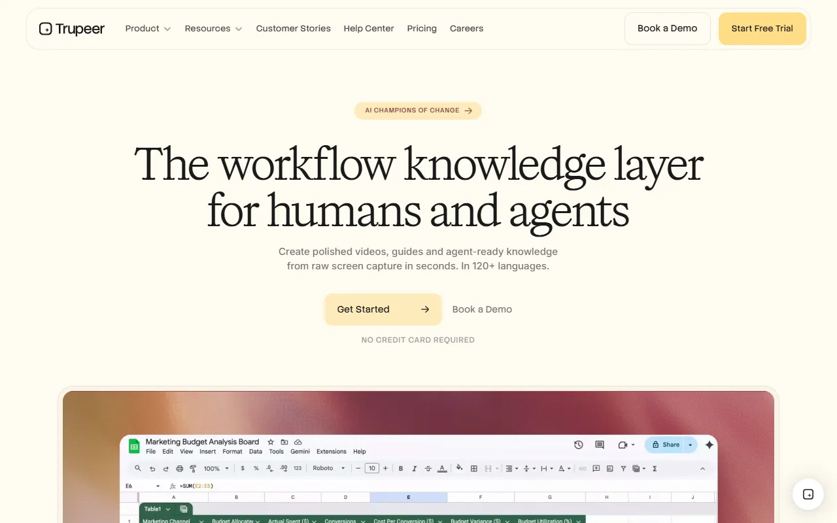Collapse the Sheets toolbar with the caret

click(x=703, y=468)
